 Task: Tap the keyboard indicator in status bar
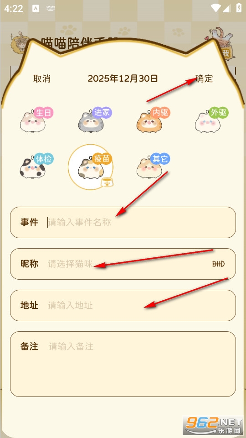click(51, 8)
